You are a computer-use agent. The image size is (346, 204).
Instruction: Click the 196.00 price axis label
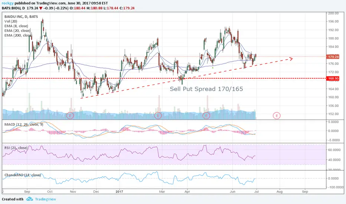pos(333,22)
